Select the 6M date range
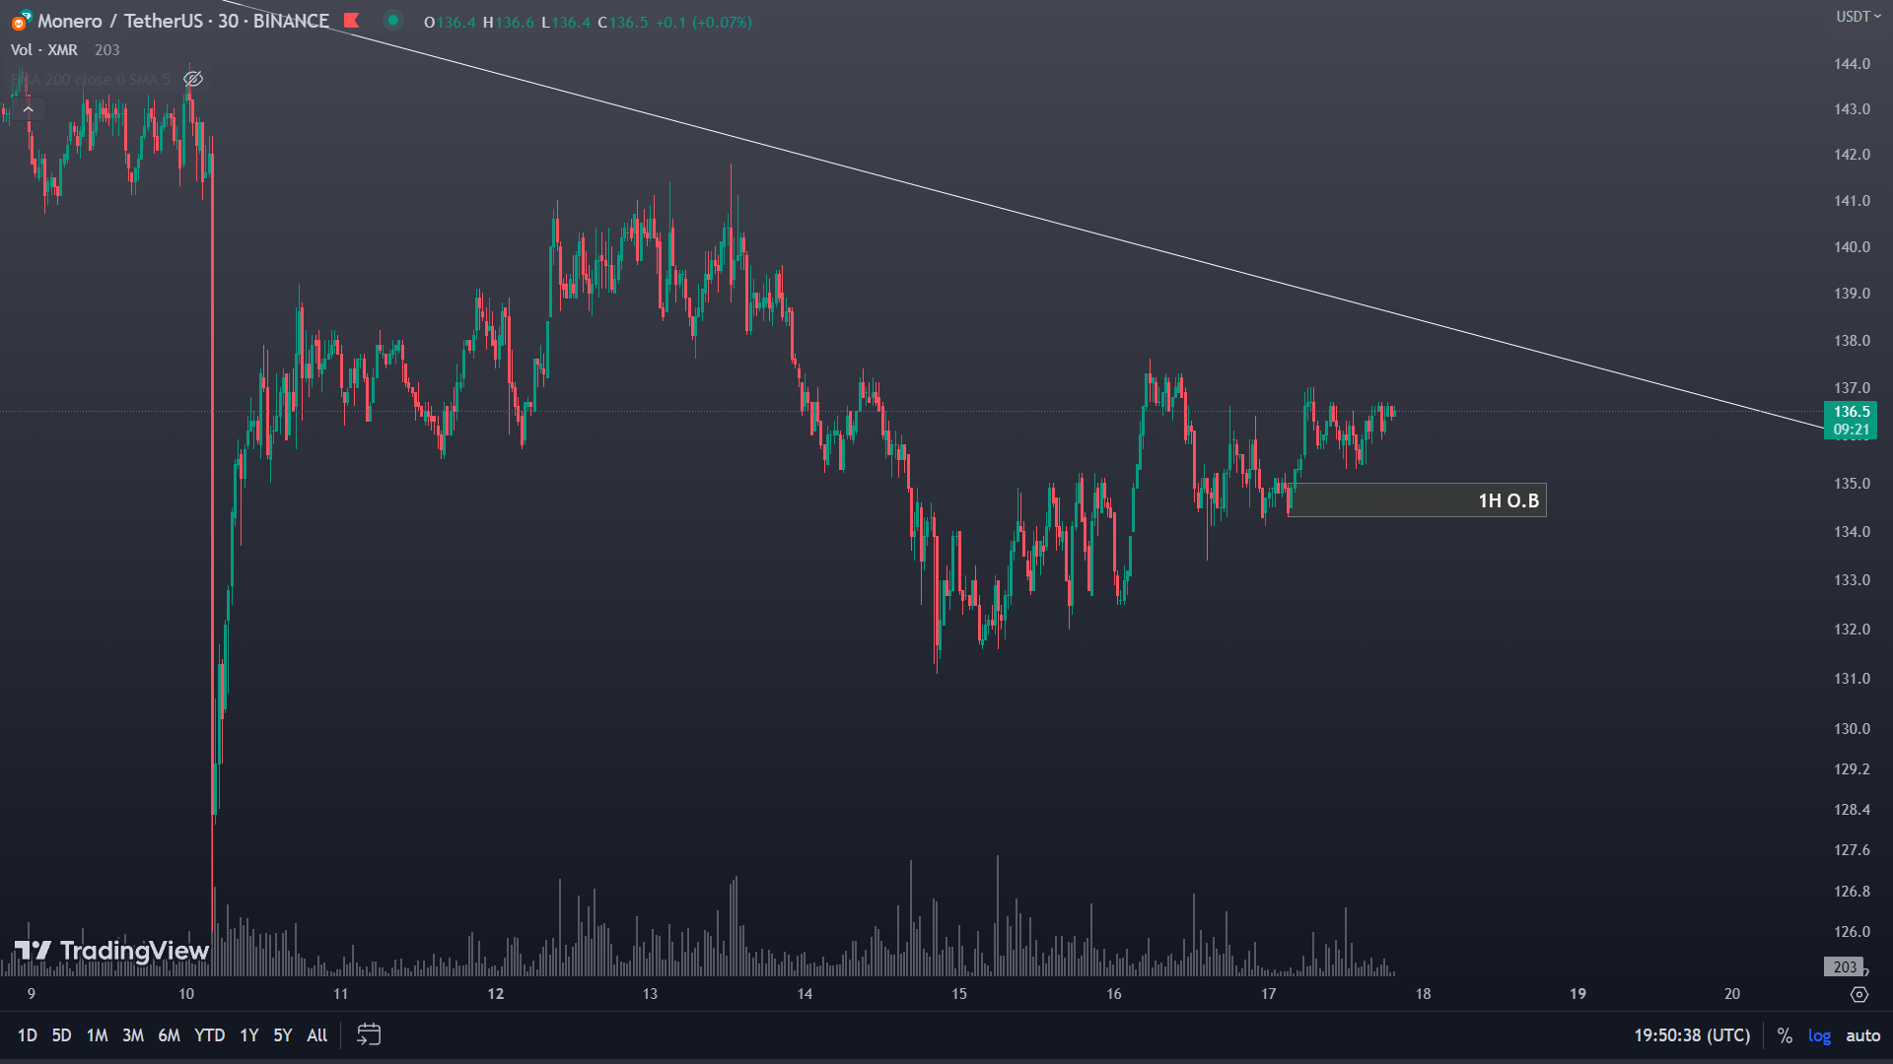The height and width of the screenshot is (1064, 1893). 169,1035
